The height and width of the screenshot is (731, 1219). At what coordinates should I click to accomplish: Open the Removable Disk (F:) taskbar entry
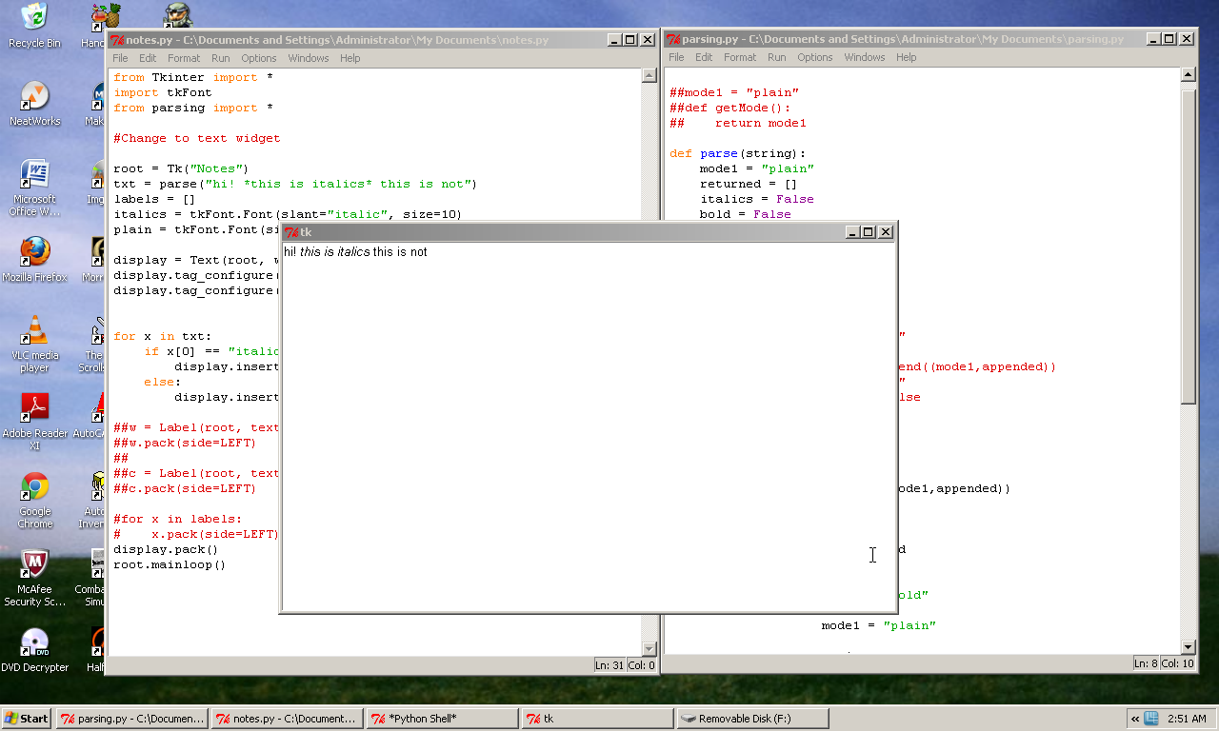point(752,718)
